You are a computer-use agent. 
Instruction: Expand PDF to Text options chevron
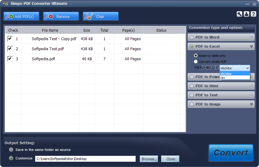point(251,95)
